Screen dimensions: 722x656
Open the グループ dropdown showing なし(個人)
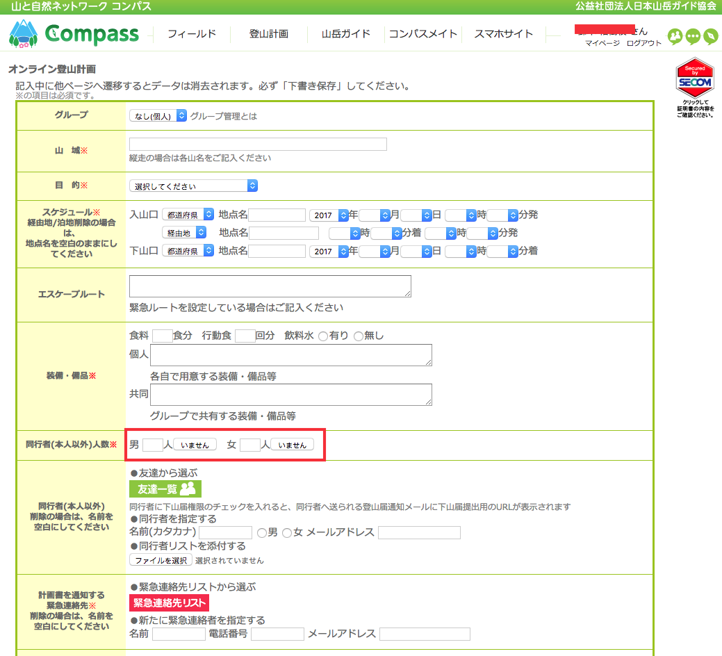[158, 116]
